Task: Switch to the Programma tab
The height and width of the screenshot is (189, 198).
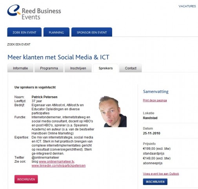Action: point(49,68)
